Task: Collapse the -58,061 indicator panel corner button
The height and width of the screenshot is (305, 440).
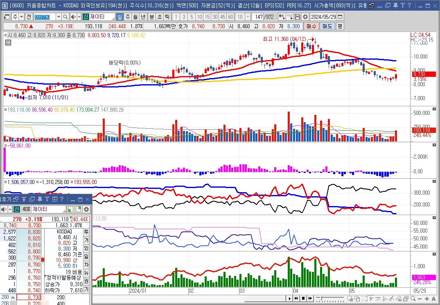Action: click(434, 145)
